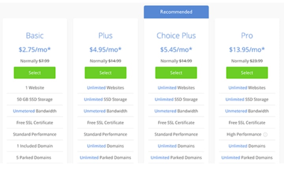Click Unmetered Bandwidth in Pro plan
The image size is (284, 175).
pyautogui.click(x=247, y=111)
